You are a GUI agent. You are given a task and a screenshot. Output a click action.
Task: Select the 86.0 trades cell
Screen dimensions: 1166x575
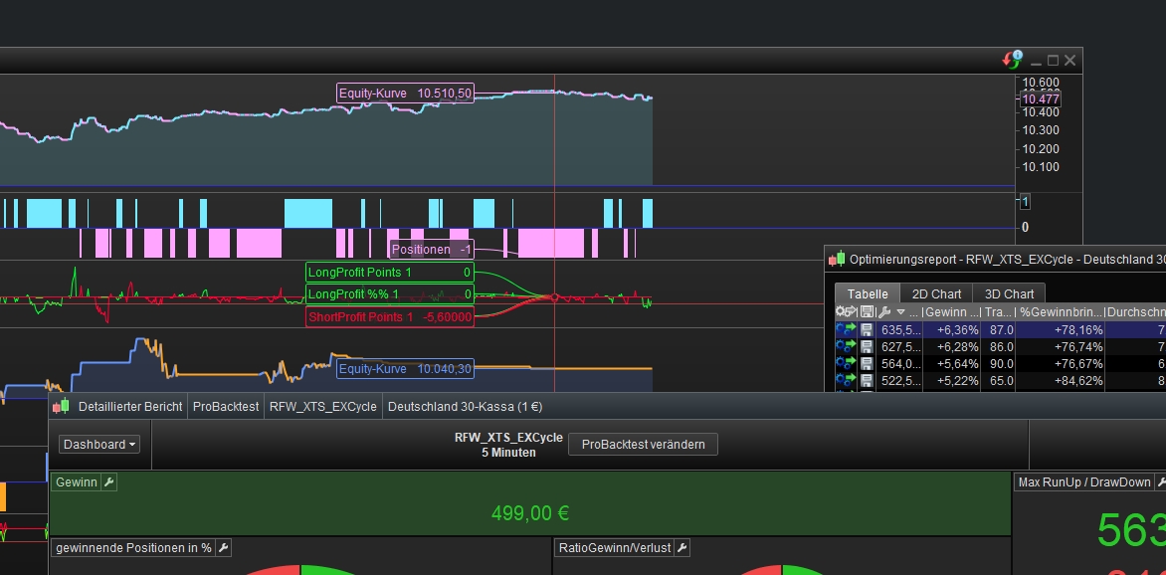(998, 346)
